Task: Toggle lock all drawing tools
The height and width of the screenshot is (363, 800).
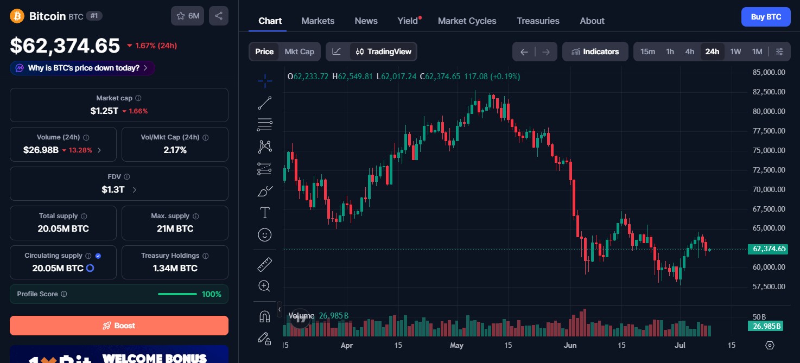Action: (x=265, y=339)
